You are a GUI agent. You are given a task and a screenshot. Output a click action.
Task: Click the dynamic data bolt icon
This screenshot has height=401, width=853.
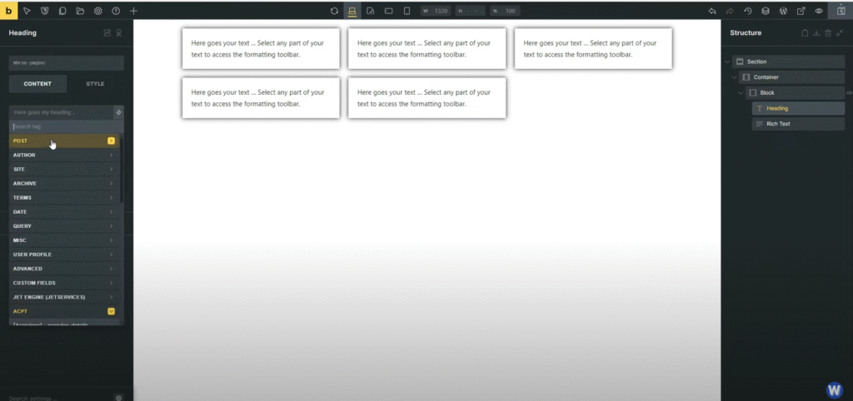point(119,112)
